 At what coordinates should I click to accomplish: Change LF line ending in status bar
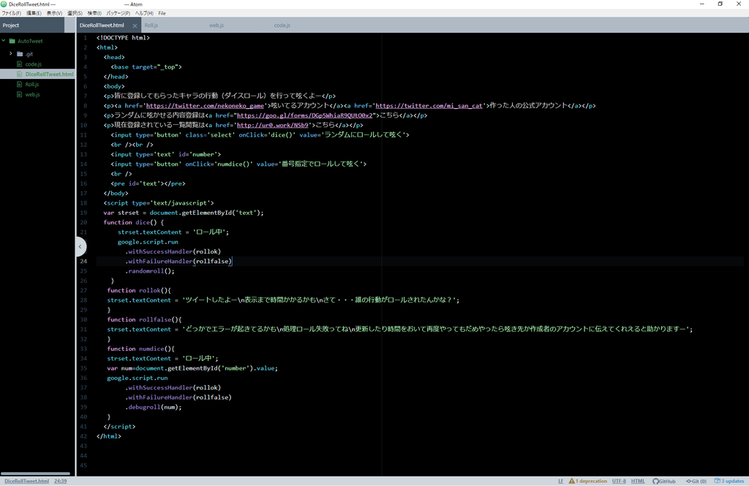561,481
